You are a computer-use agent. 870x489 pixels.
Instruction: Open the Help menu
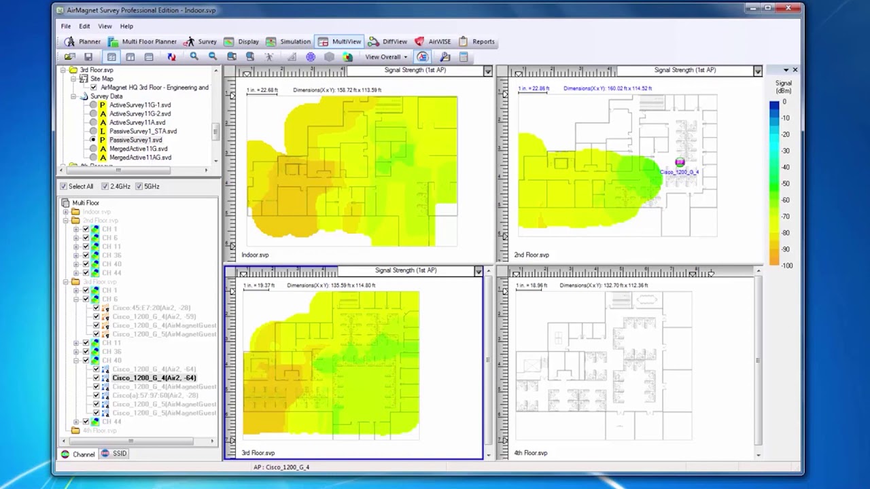click(126, 26)
